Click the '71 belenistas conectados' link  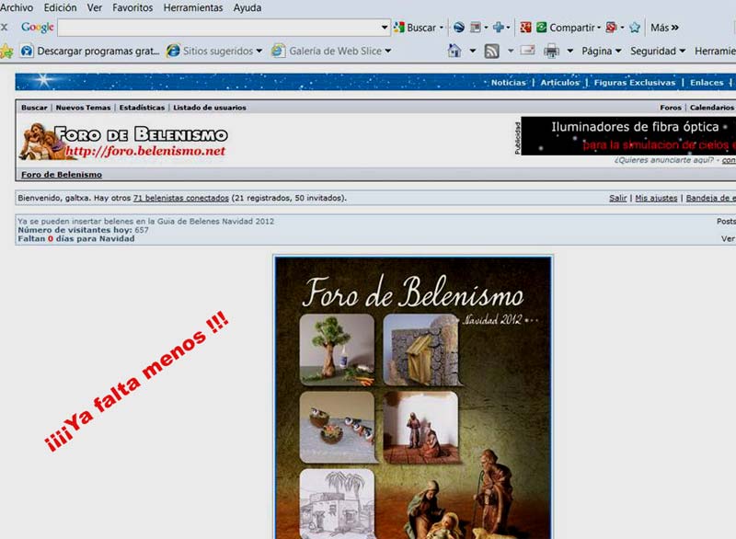click(x=180, y=198)
